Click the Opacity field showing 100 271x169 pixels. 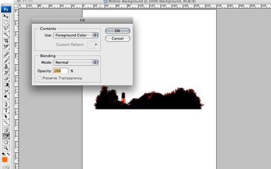pos(61,71)
